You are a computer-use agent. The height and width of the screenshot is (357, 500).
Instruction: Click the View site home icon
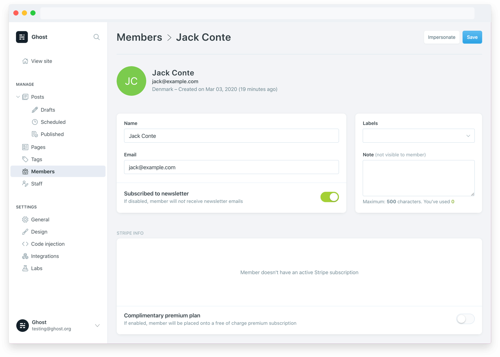click(25, 61)
